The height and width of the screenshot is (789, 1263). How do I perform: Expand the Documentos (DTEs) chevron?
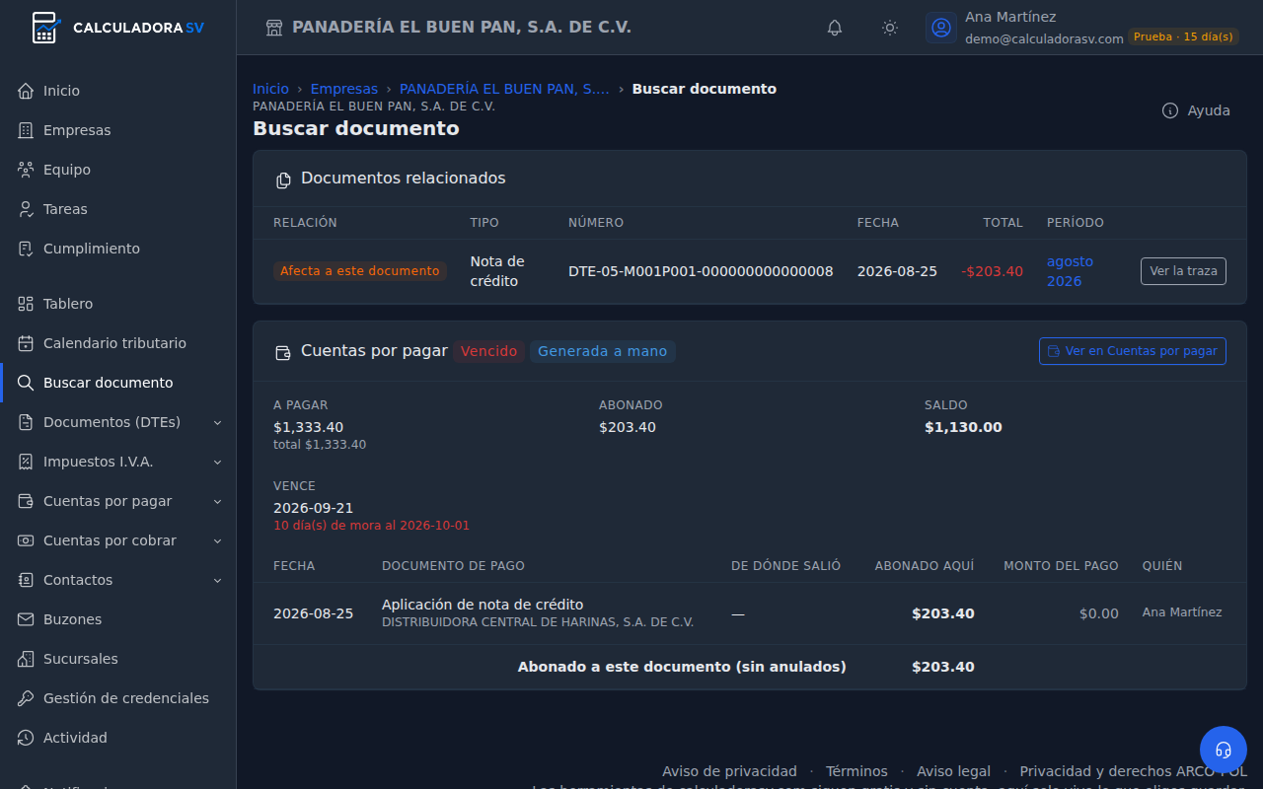point(218,422)
